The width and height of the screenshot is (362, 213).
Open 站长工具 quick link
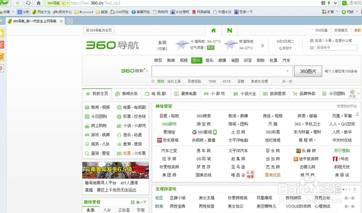[x=174, y=81]
